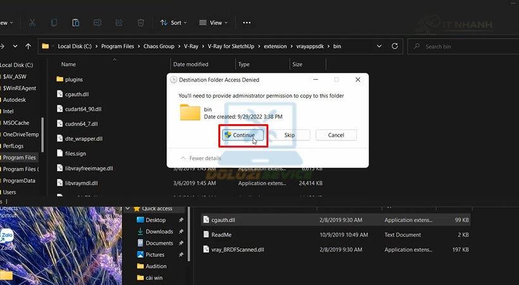Open the three-dots See more menu
The width and height of the screenshot is (519, 285).
[x=247, y=23]
